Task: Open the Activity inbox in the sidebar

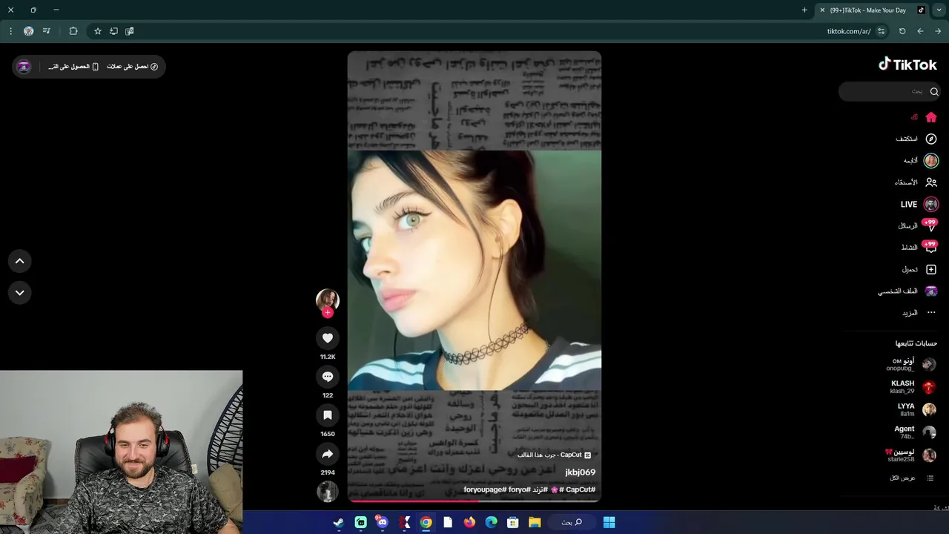Action: (918, 247)
